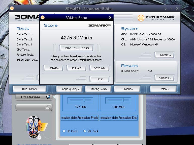Viewport: 194px width, 145px height.
Task: Close the 3DMark Score dialog with Close button
Action: [100, 79]
